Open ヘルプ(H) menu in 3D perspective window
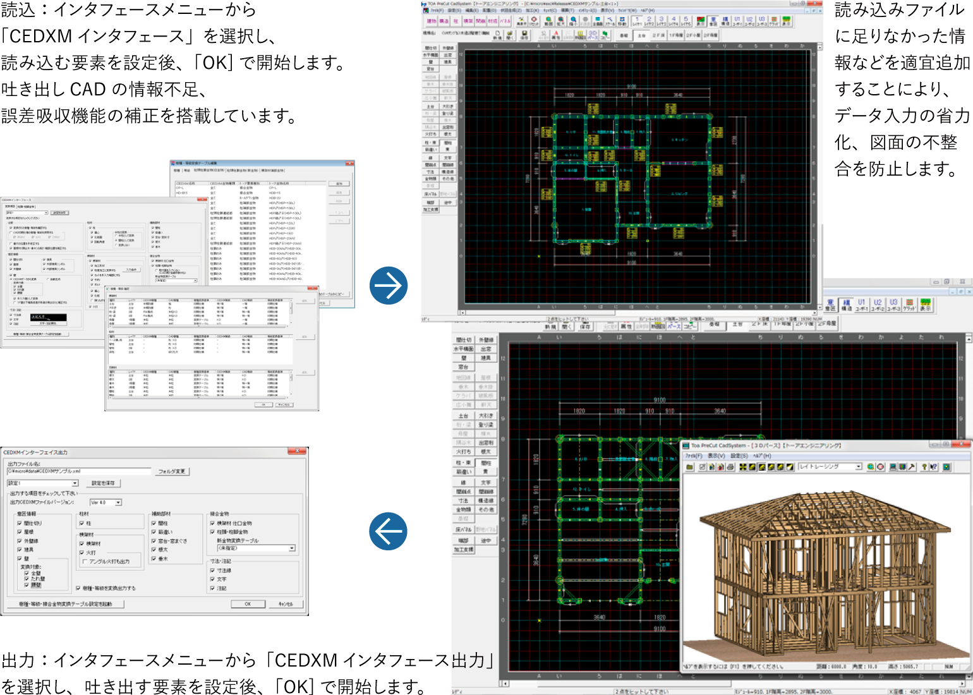This screenshot has width=973, height=695. tap(761, 456)
